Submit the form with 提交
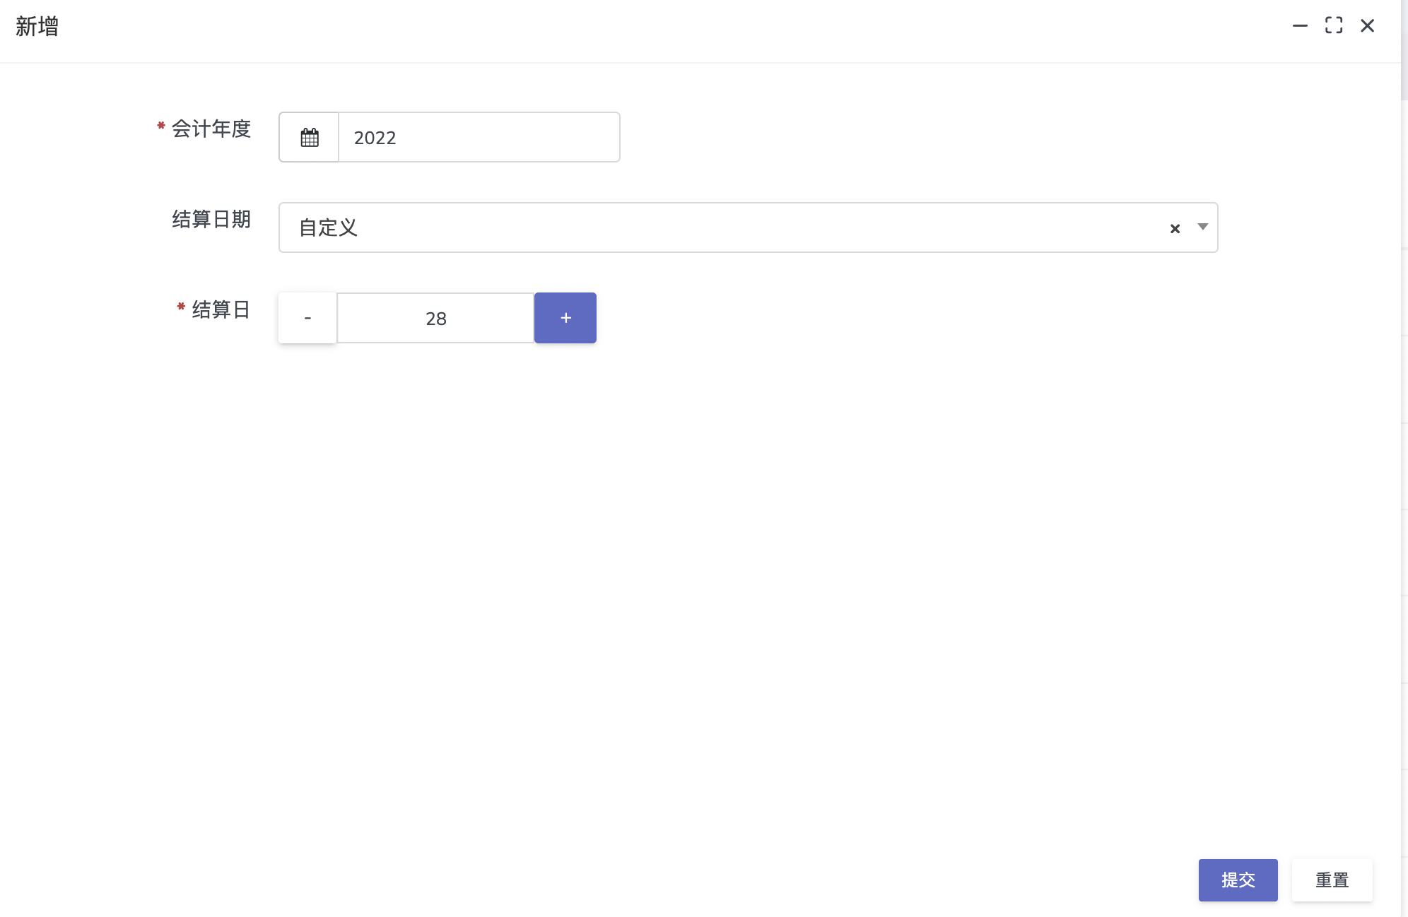The image size is (1408, 917). [x=1238, y=880]
